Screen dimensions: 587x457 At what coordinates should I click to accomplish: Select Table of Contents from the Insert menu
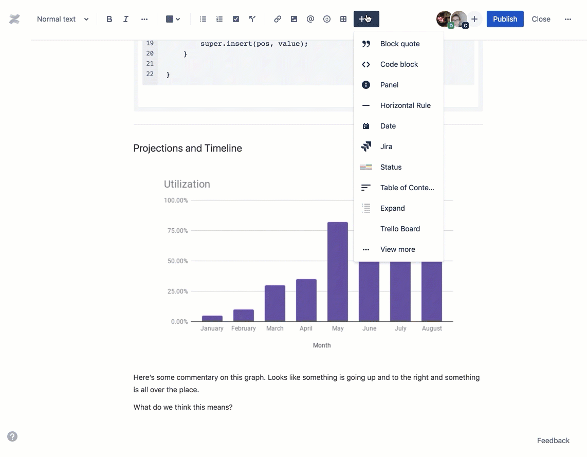click(407, 187)
